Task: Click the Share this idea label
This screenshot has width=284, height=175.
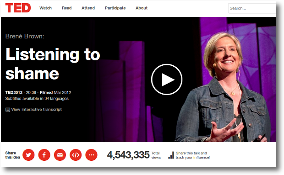Action: point(12,155)
